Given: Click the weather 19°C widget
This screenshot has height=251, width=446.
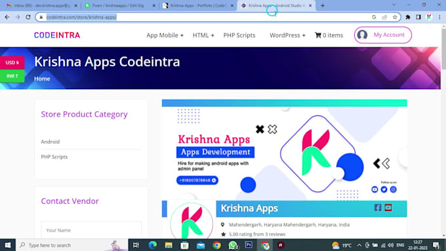Looking at the screenshot, I should coord(342,245).
